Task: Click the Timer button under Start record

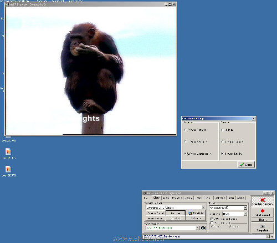Action: pos(263,220)
